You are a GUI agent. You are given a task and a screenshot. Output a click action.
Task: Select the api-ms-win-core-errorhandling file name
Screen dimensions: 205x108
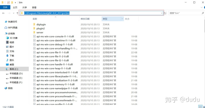click(x=57, y=48)
